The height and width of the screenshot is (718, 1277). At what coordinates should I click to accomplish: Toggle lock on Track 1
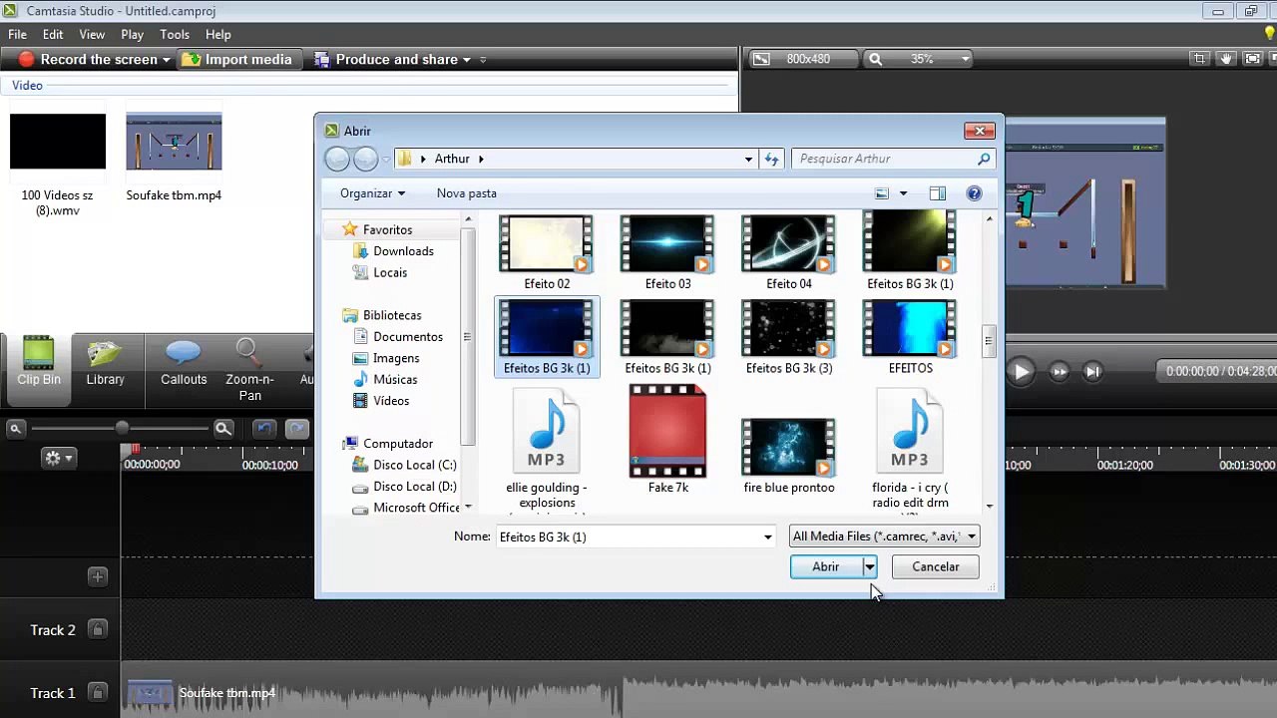click(98, 692)
